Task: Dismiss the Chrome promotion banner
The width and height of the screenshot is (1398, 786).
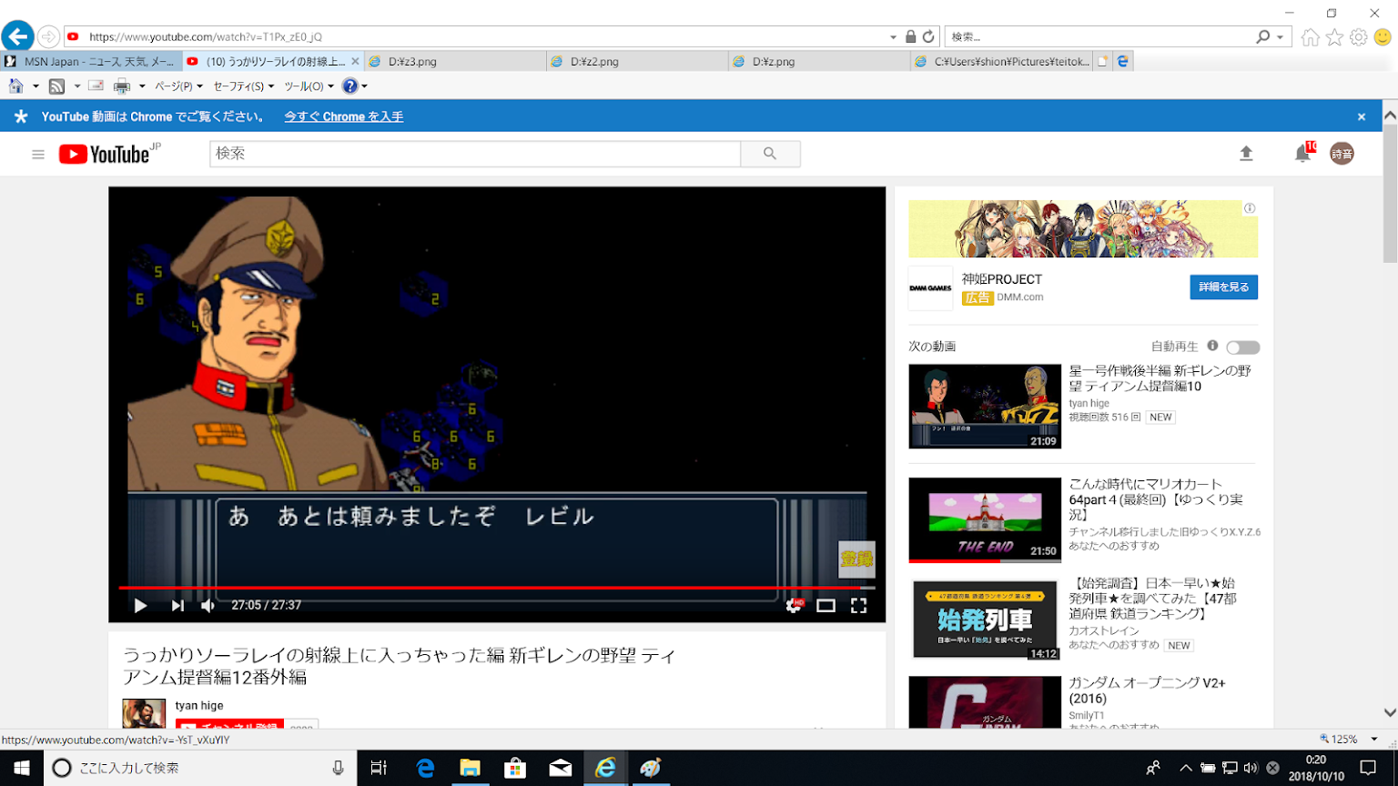Action: [x=1362, y=116]
